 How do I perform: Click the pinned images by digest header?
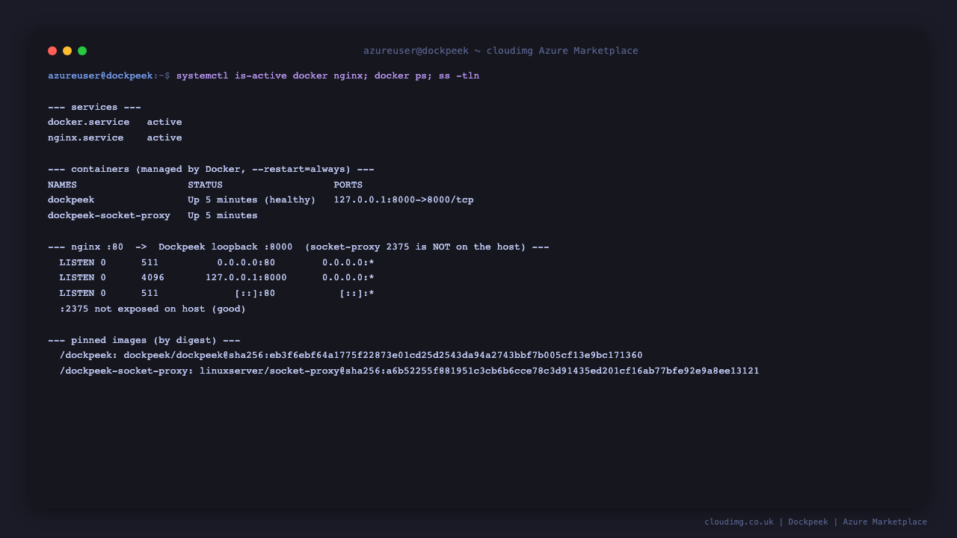(x=144, y=340)
